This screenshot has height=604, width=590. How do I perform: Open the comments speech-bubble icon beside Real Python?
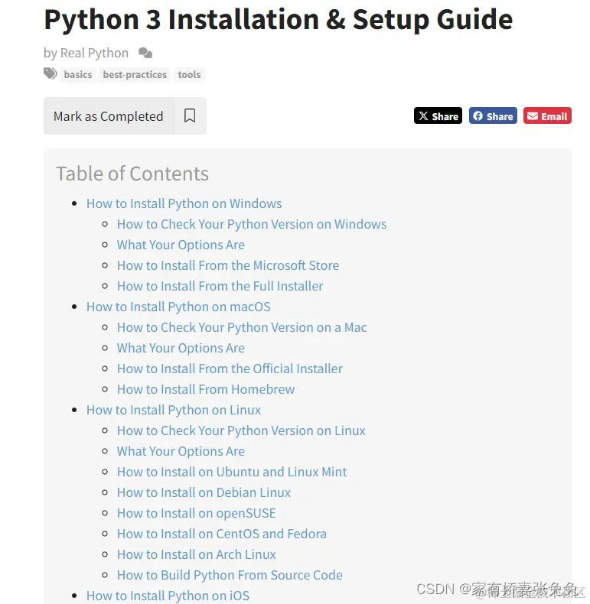point(145,53)
